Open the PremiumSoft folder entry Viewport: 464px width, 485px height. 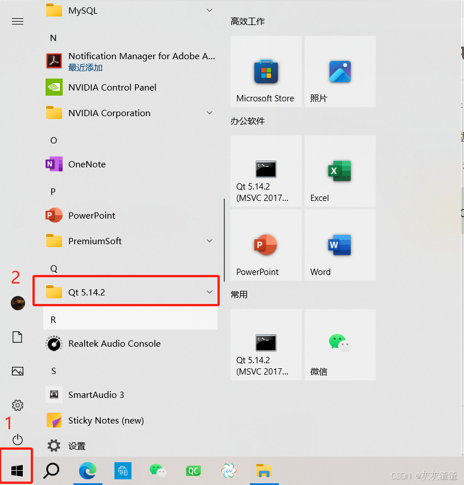(x=130, y=241)
